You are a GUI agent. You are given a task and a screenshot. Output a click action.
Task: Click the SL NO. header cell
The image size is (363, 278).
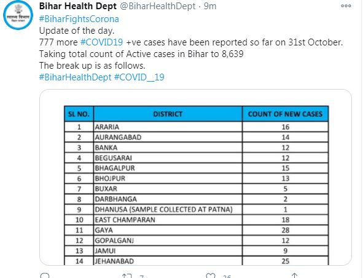[x=79, y=114]
